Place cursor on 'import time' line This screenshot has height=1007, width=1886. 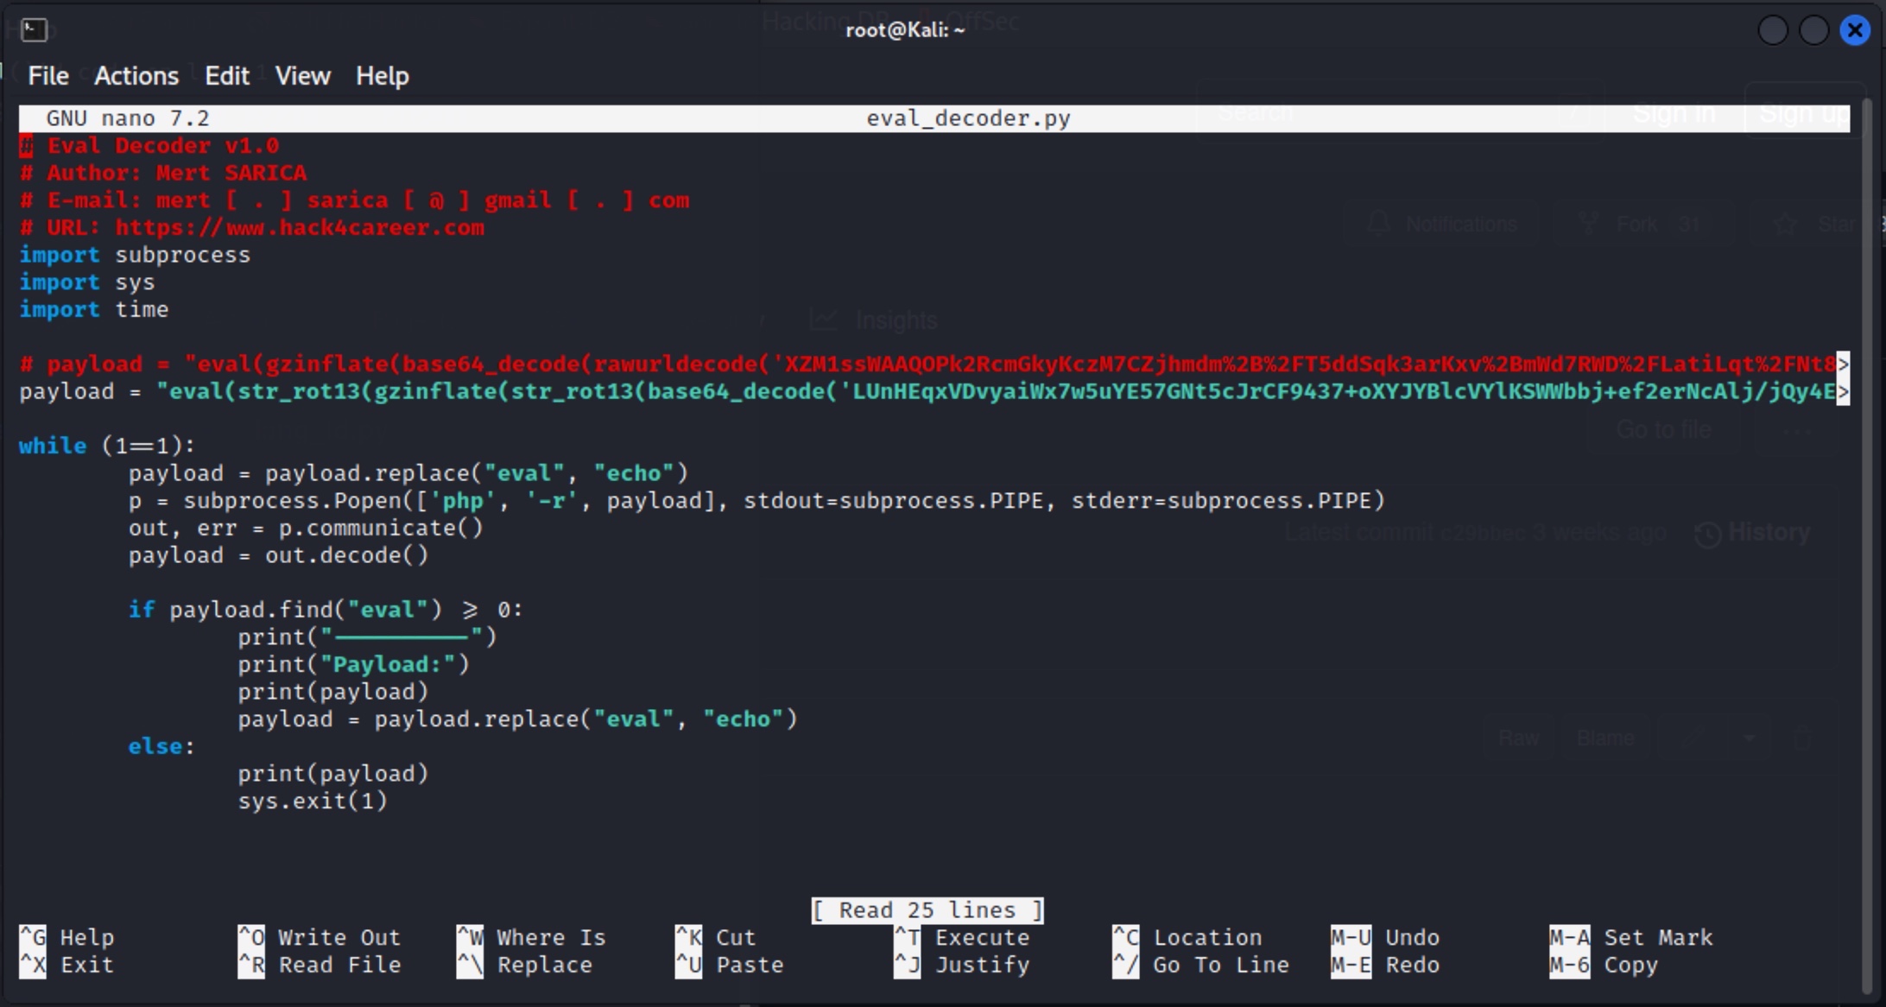pos(94,309)
